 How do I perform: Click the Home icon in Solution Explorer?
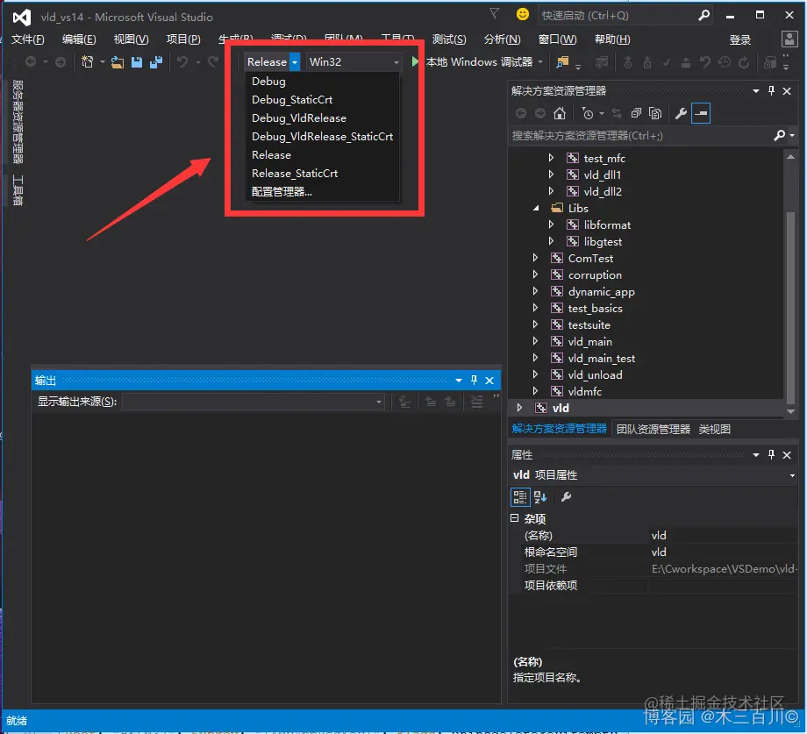pos(560,113)
